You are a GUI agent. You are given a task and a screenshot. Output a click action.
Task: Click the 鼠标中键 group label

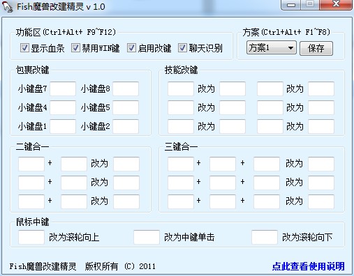tap(32, 222)
